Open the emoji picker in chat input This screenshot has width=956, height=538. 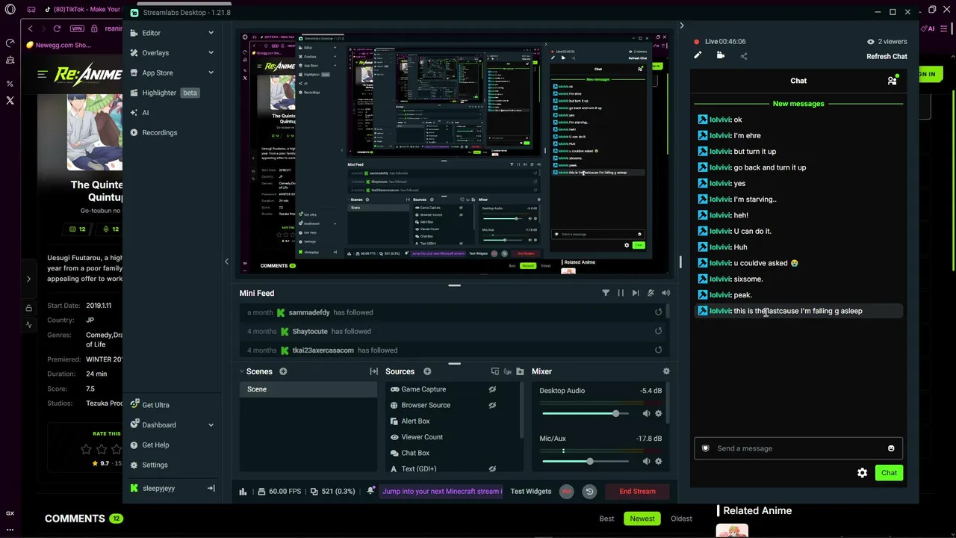pos(891,448)
